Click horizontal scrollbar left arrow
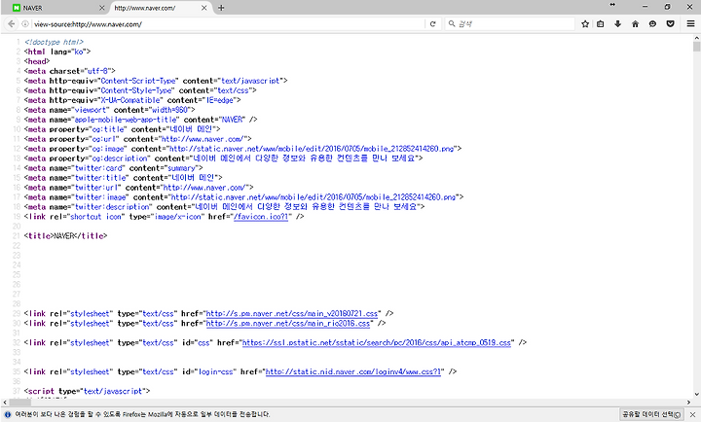 pyautogui.click(x=5, y=402)
